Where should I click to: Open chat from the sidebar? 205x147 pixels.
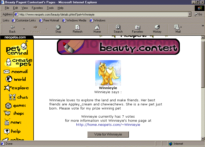(x=18, y=97)
